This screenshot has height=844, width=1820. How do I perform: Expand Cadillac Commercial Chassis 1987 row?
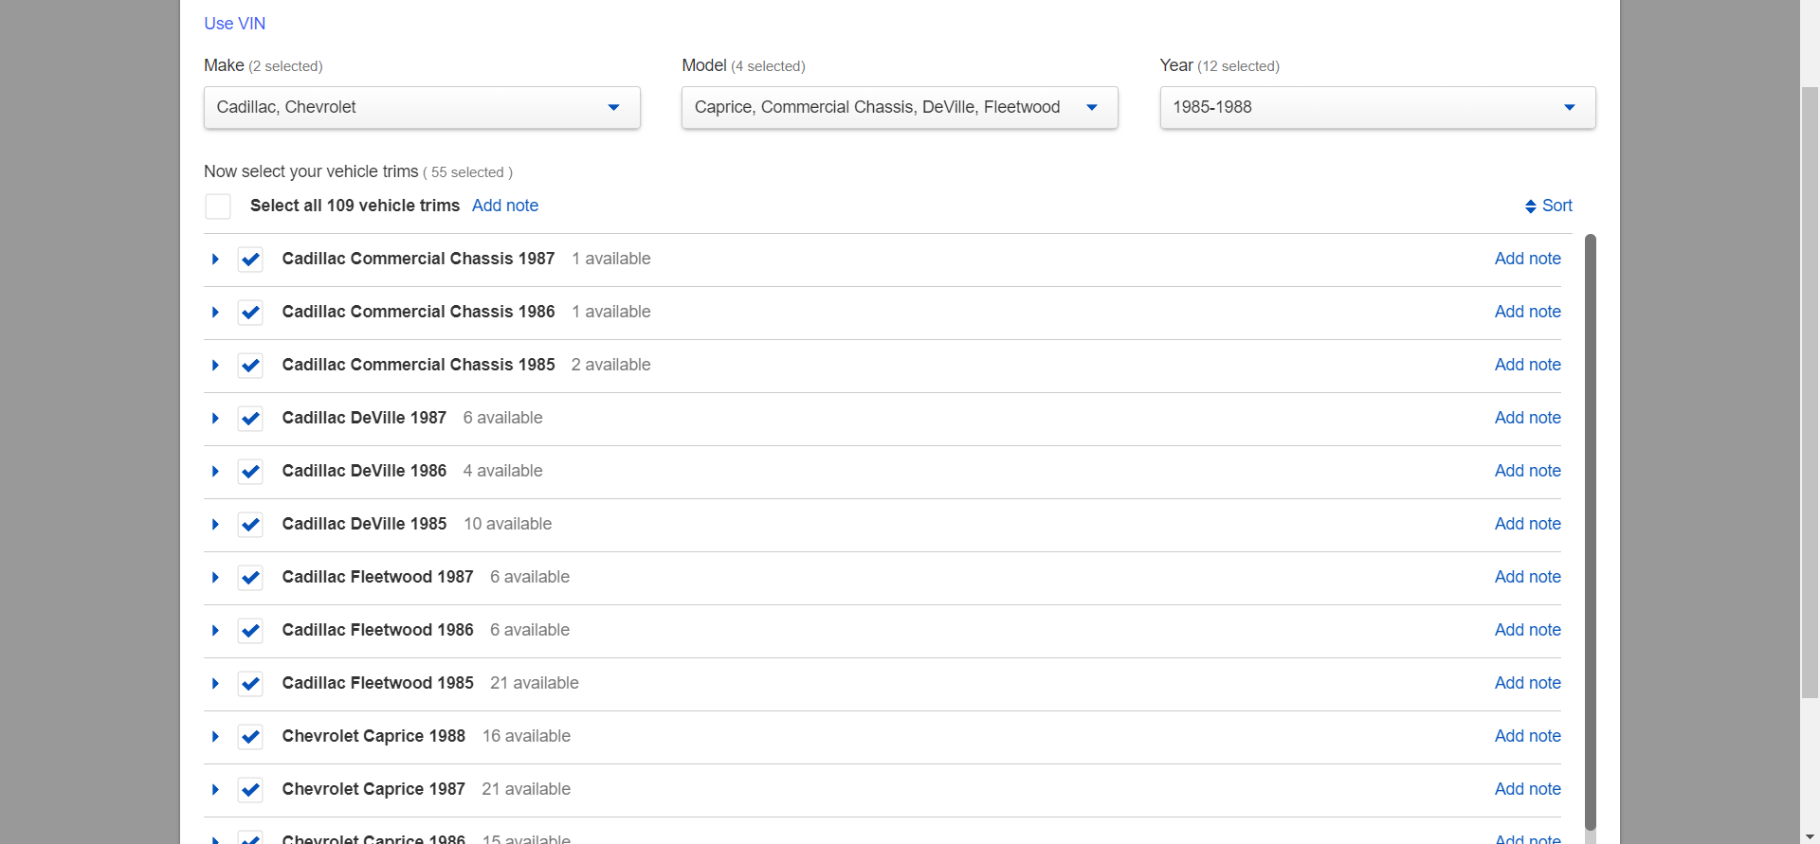pyautogui.click(x=215, y=260)
